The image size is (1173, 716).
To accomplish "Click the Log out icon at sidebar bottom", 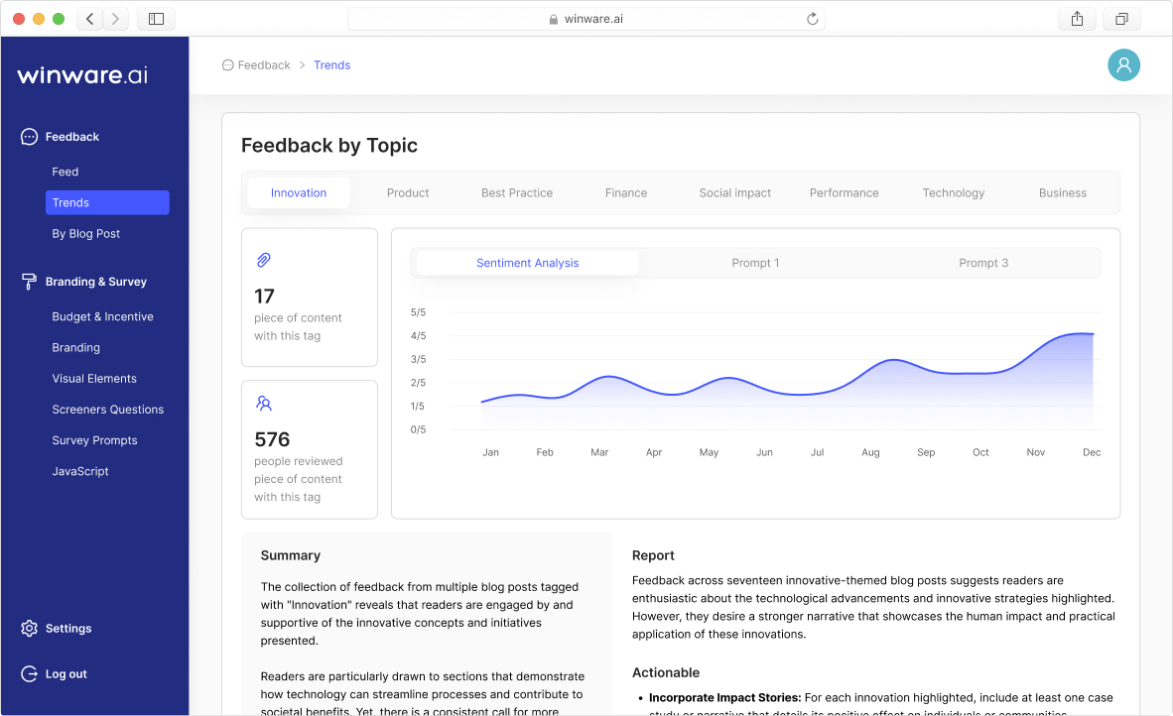I will [x=27, y=673].
